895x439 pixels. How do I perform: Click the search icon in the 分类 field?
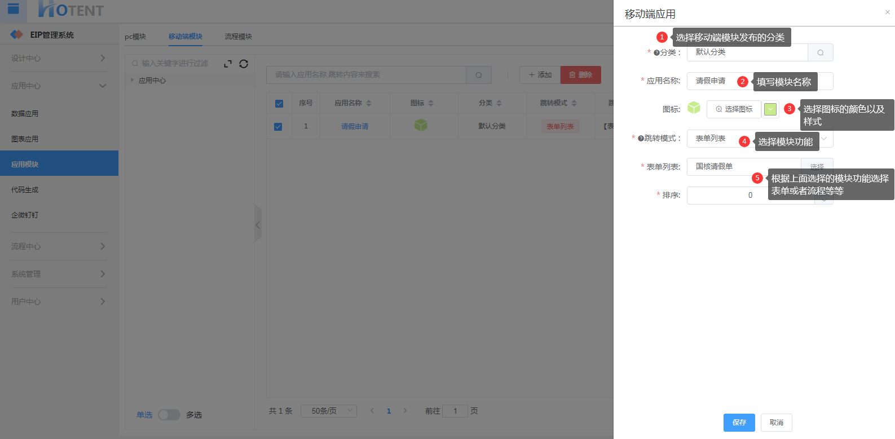coord(821,52)
